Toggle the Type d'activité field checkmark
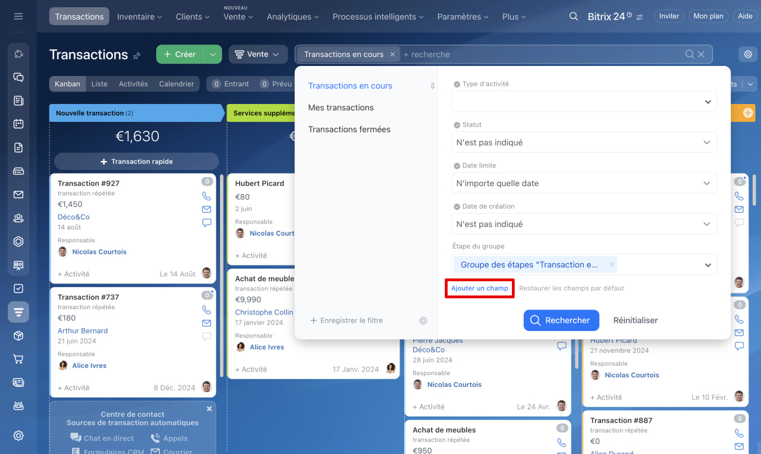Screen dimensions: 761x454 point(457,84)
